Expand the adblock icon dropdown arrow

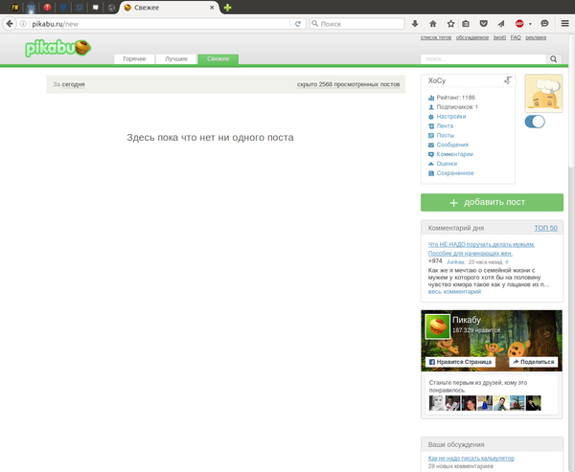coord(530,23)
